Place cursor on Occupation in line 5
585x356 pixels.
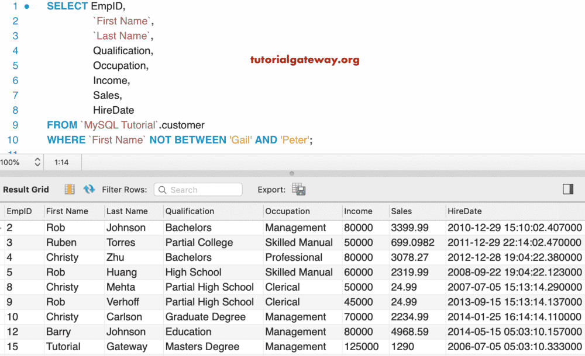(x=121, y=66)
